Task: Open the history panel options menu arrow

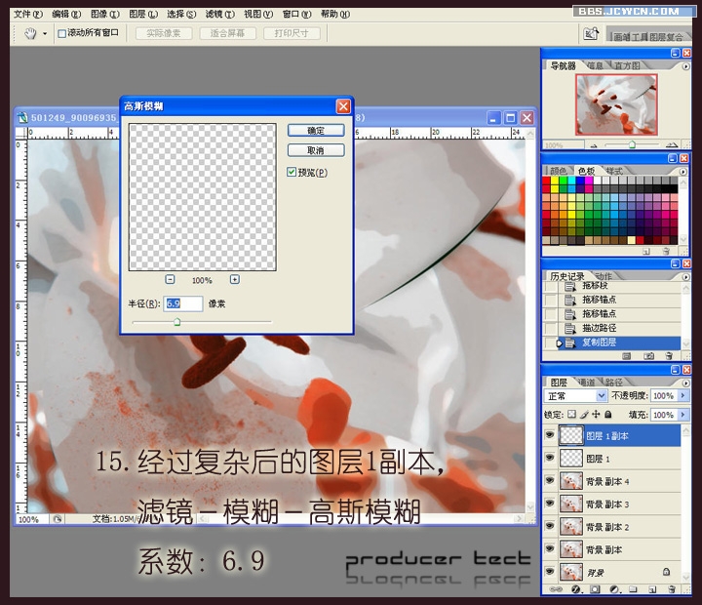Action: pos(685,277)
